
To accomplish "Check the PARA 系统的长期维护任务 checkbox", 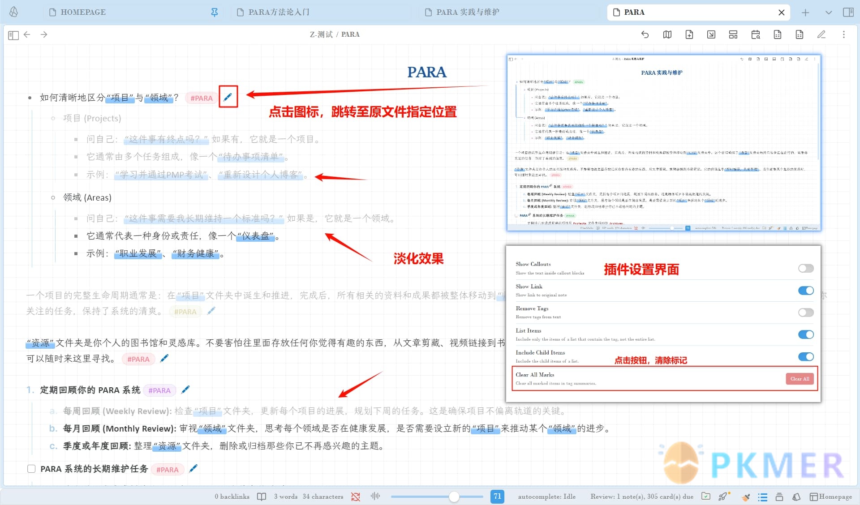I will click(31, 469).
